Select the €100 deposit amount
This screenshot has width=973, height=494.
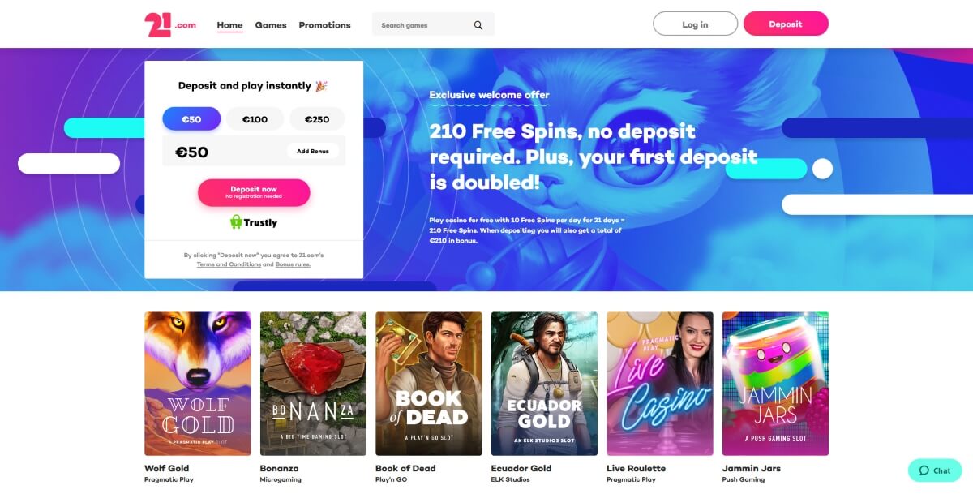point(255,119)
